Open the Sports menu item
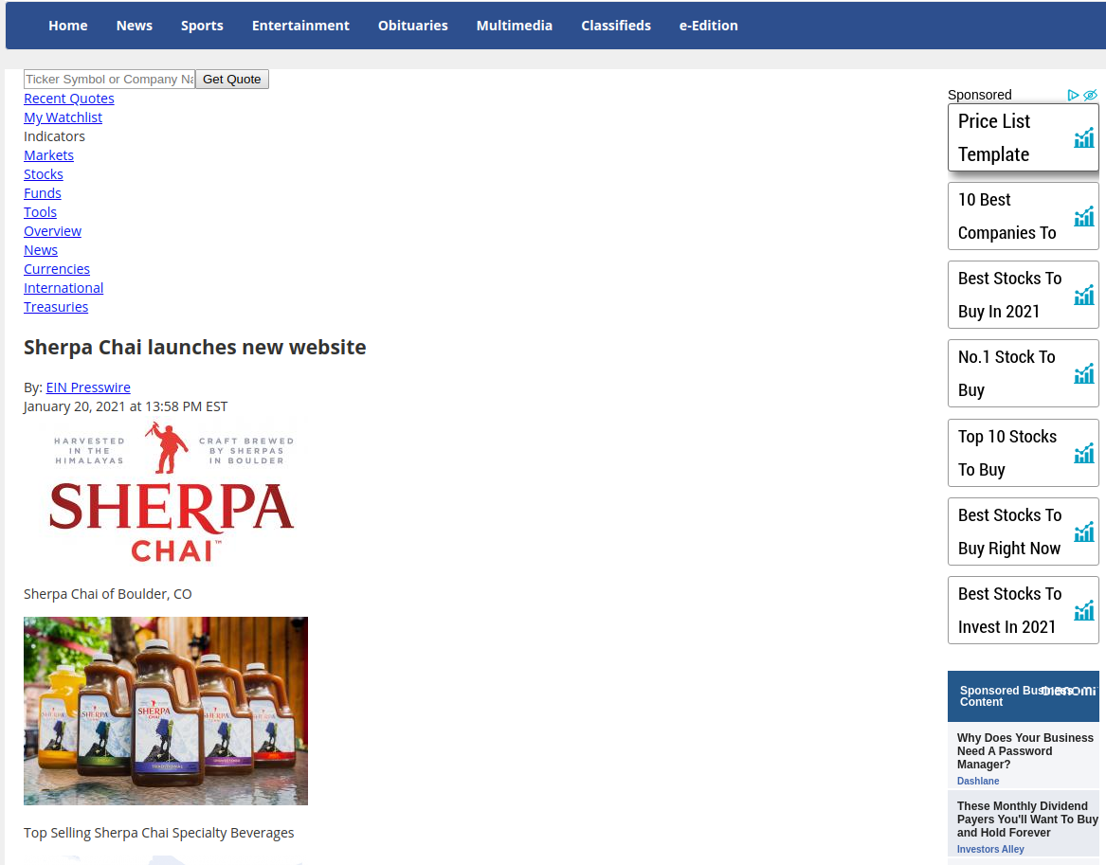The width and height of the screenshot is (1106, 865). tap(202, 26)
